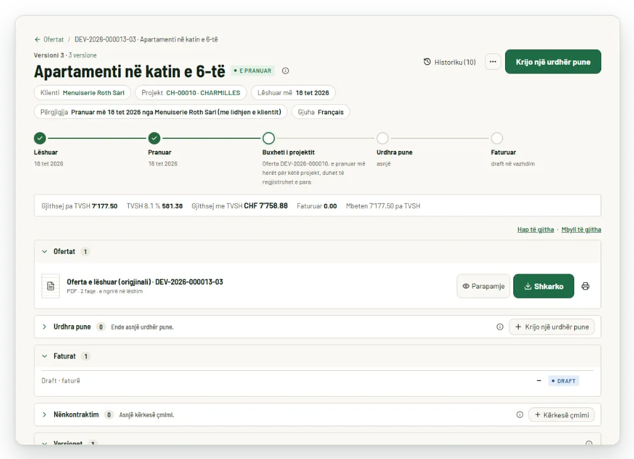Click the PDF document icon of the offer
Image resolution: width=634 pixels, height=459 pixels.
click(50, 286)
